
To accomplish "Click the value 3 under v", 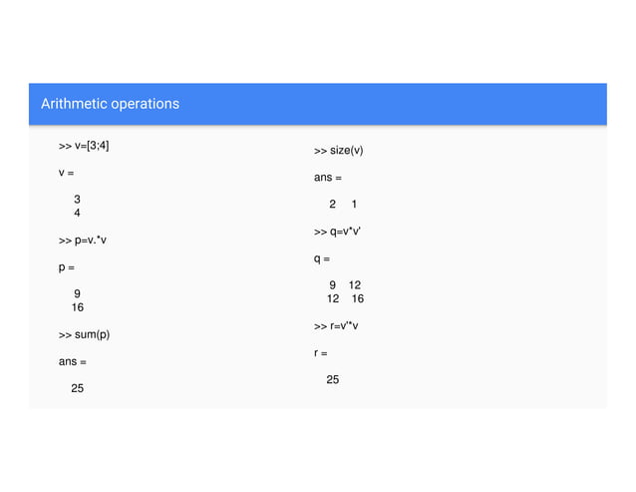I will click(77, 199).
